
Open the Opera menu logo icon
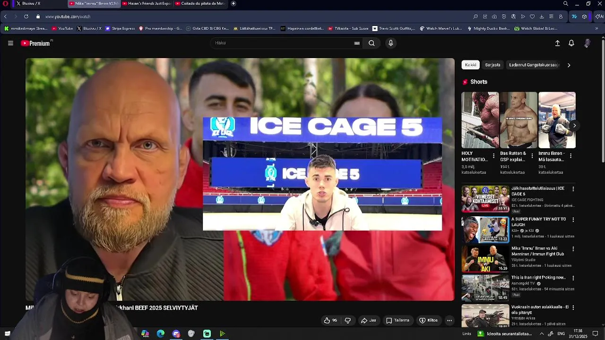point(5,3)
